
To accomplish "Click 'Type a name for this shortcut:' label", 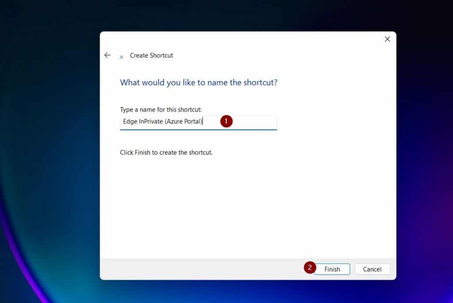I will coord(161,110).
